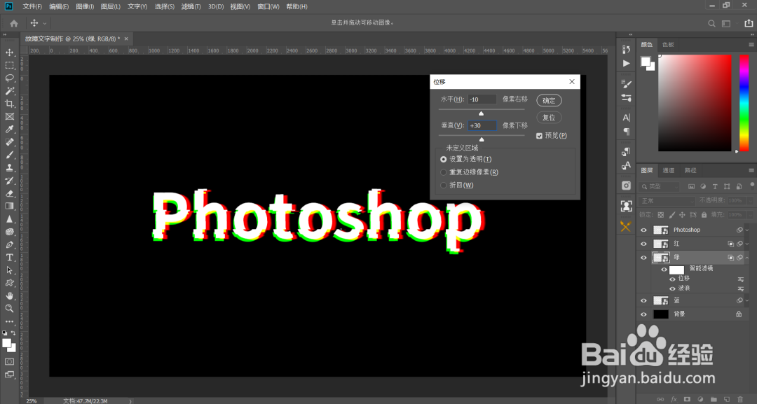
Task: Open the fill 填充 dropdown
Action: [750, 214]
